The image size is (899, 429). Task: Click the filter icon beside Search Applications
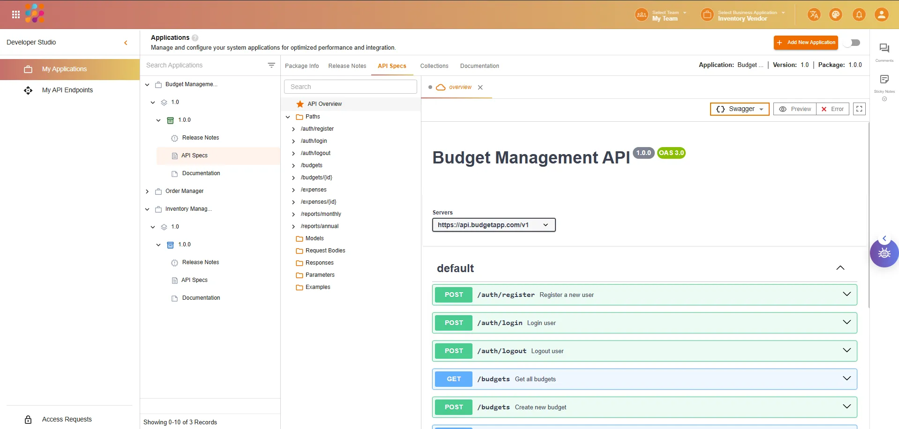[271, 66]
